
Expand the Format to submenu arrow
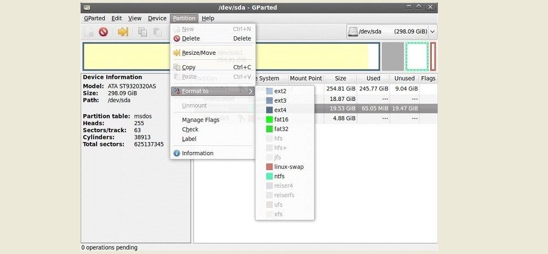point(250,91)
